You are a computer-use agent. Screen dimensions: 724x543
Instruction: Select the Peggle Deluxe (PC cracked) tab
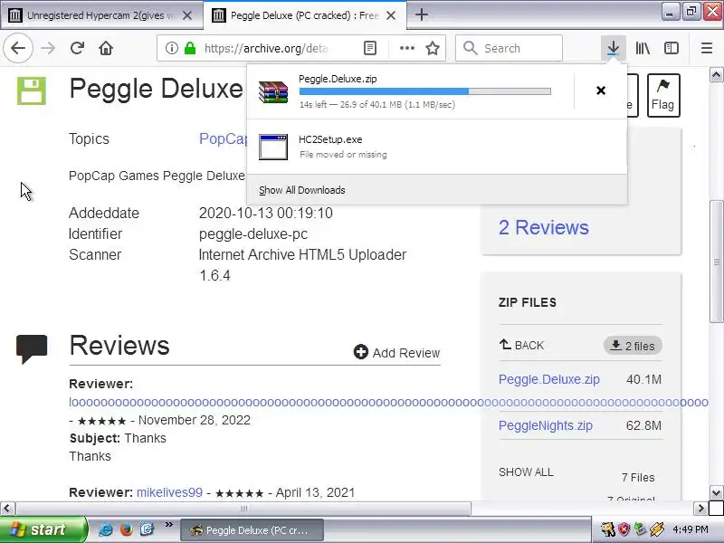[305, 15]
